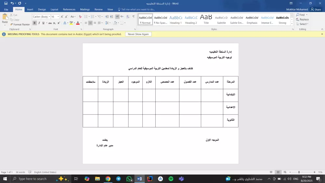The width and height of the screenshot is (325, 183).
Task: Apply superscript formatting
Action: [x=59, y=23]
